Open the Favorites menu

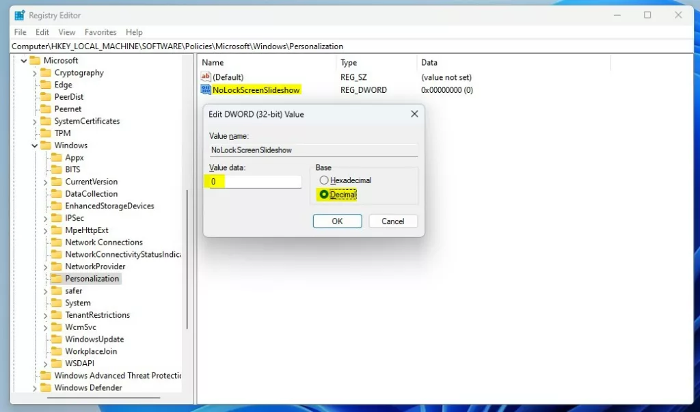100,32
